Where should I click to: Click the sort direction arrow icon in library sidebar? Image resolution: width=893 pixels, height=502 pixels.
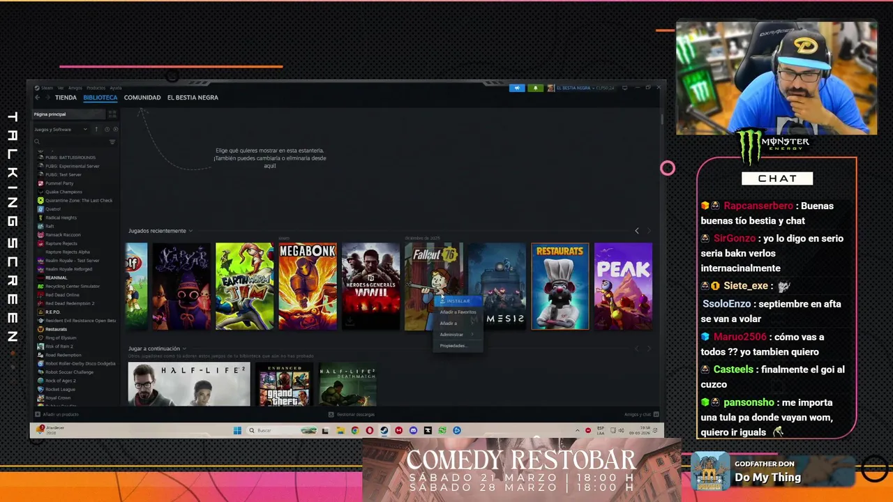(96, 129)
